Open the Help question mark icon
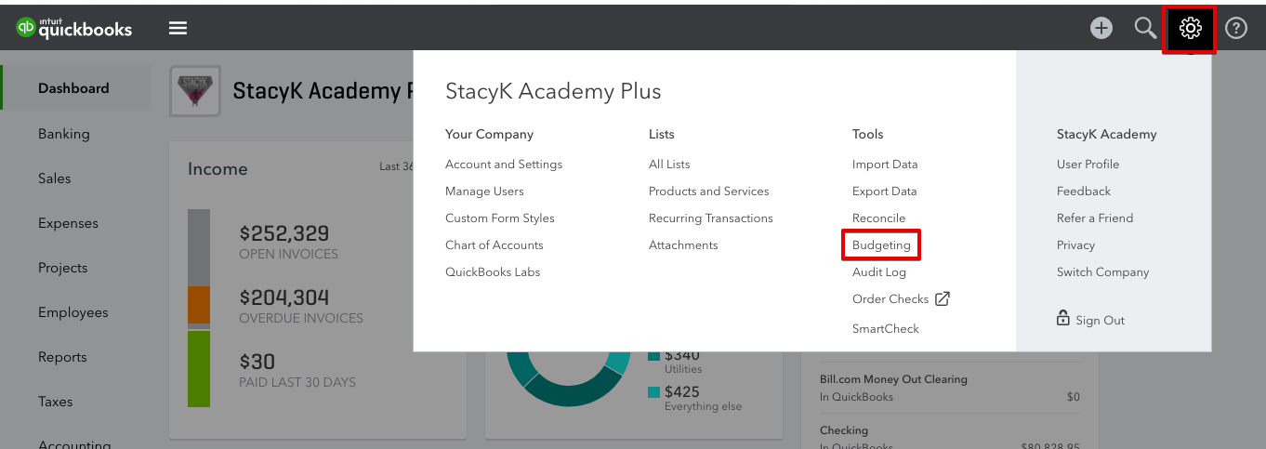The image size is (1266, 449). 1235,28
